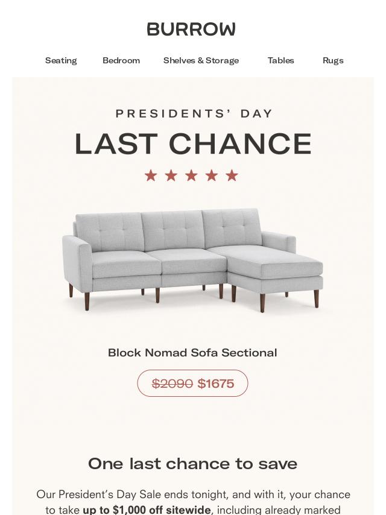Go to the Bedroom category
The width and height of the screenshot is (386, 515).
click(x=121, y=60)
